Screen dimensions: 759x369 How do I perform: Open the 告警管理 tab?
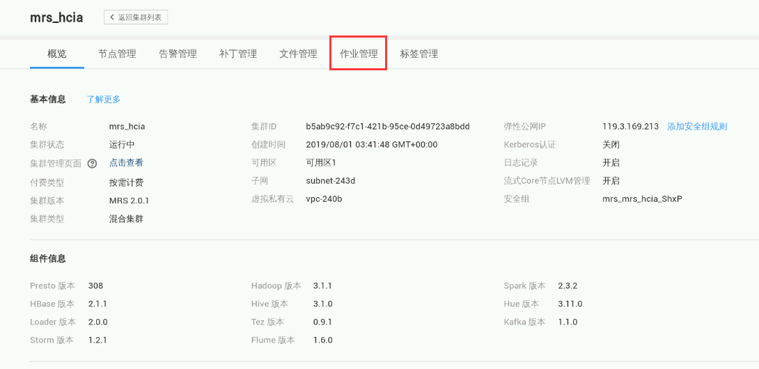(x=178, y=54)
